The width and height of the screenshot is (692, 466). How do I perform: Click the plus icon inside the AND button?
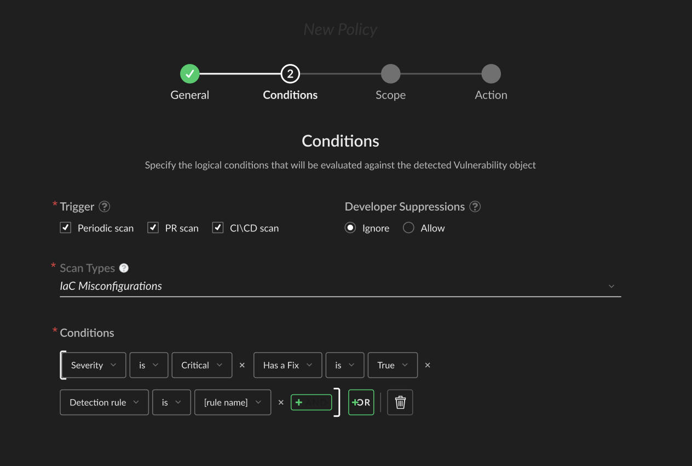(x=299, y=402)
